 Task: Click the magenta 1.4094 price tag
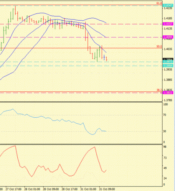(x=168, y=37)
